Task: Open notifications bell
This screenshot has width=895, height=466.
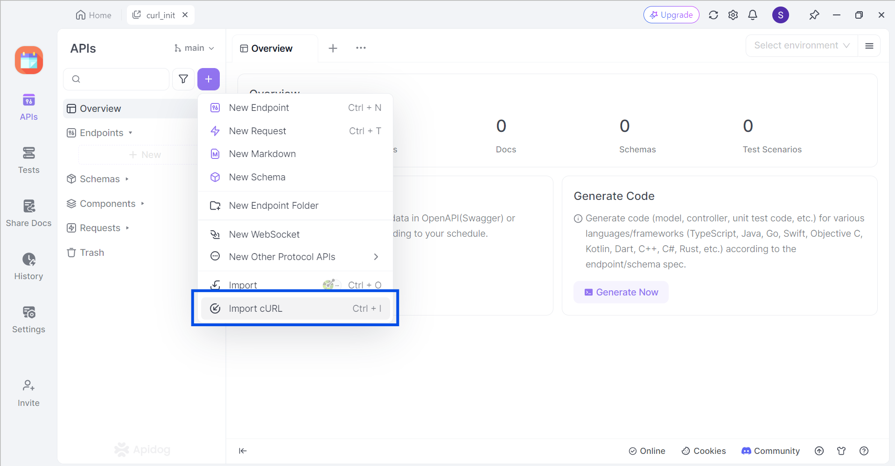Action: point(753,15)
